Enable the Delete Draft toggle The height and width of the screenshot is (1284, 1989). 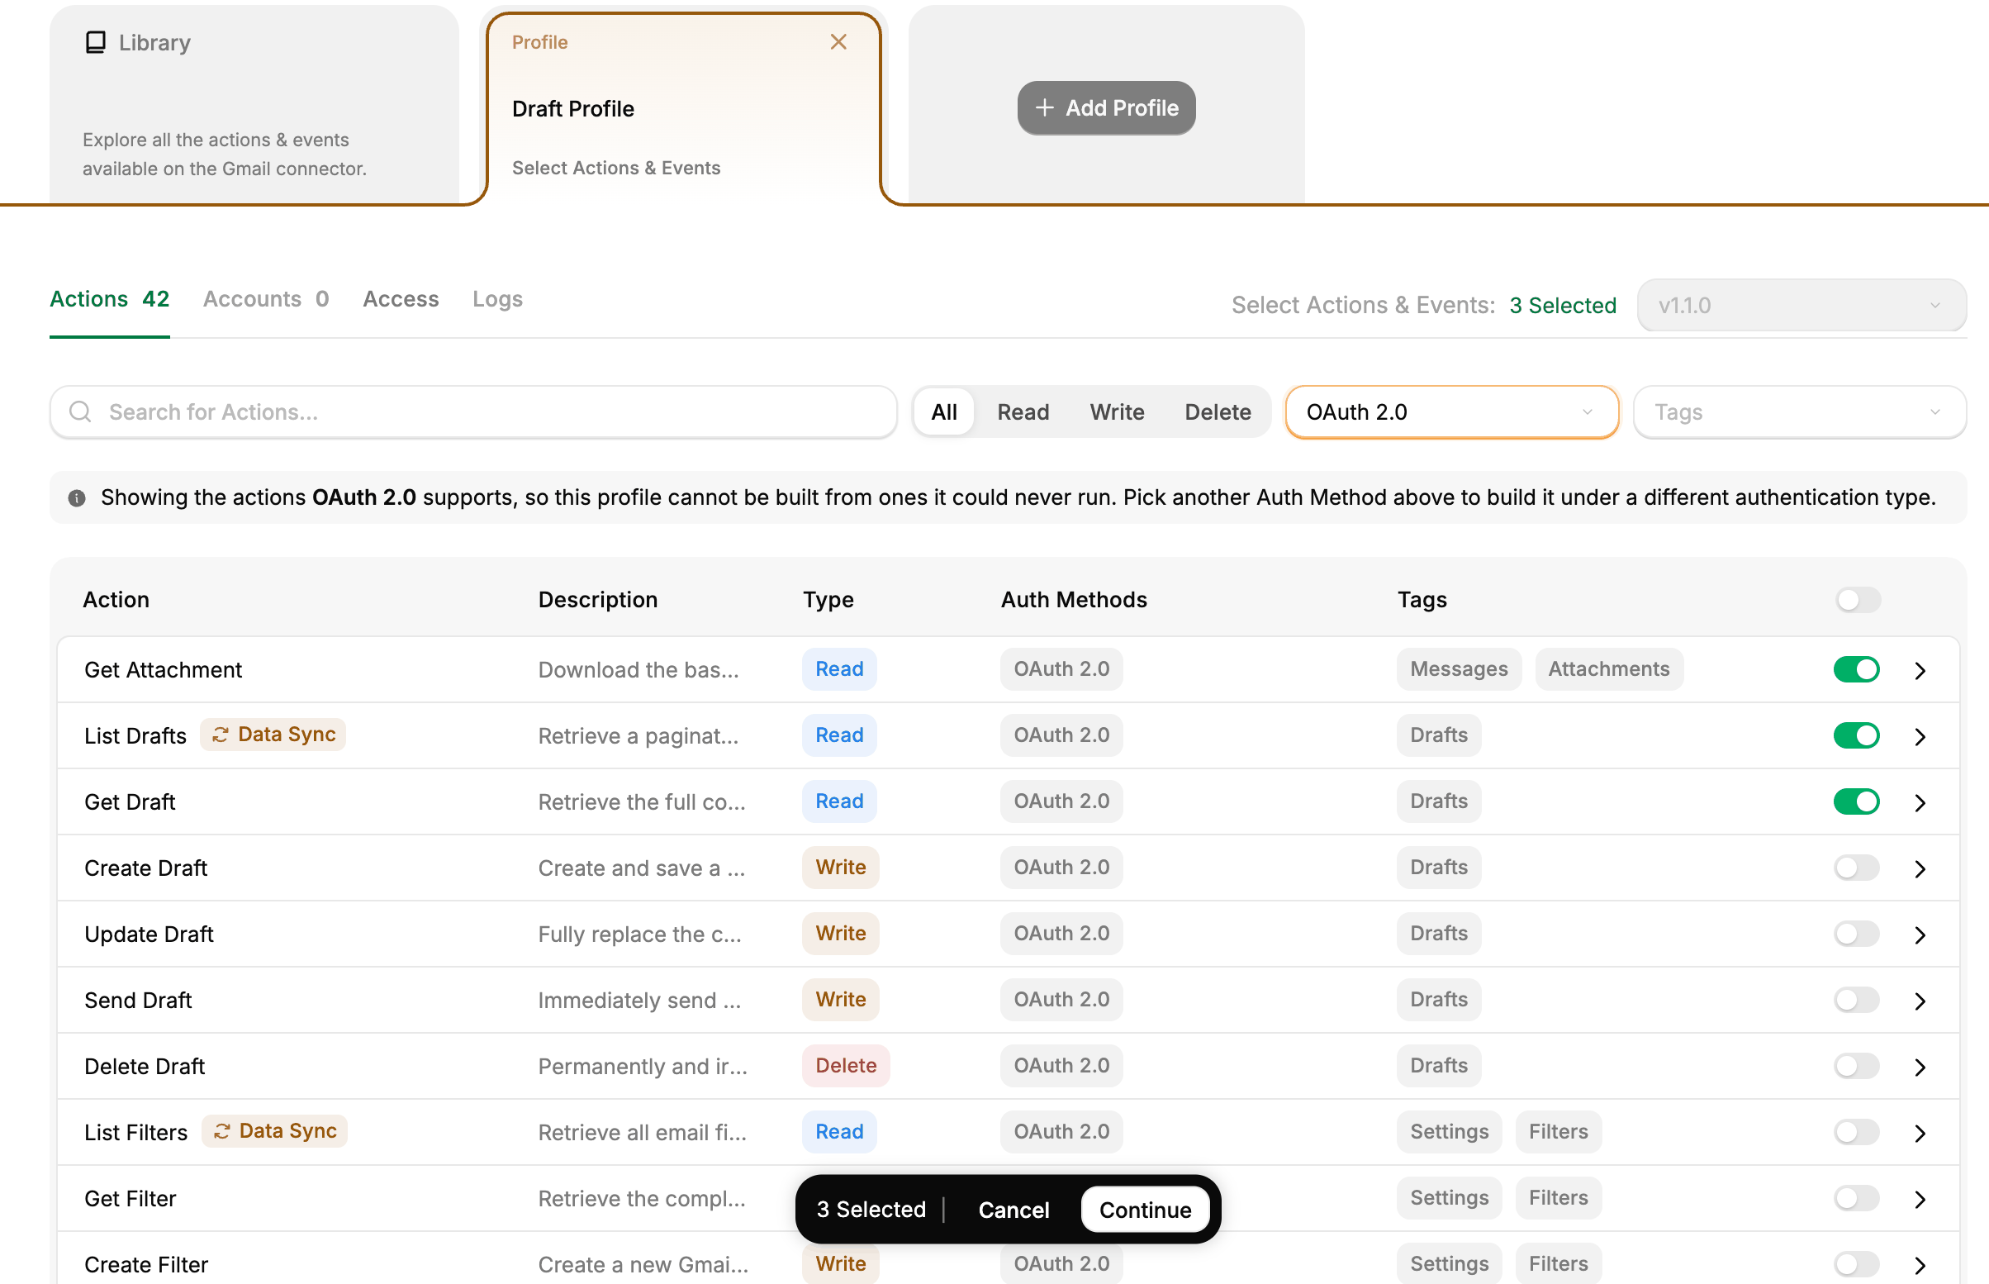(x=1856, y=1066)
